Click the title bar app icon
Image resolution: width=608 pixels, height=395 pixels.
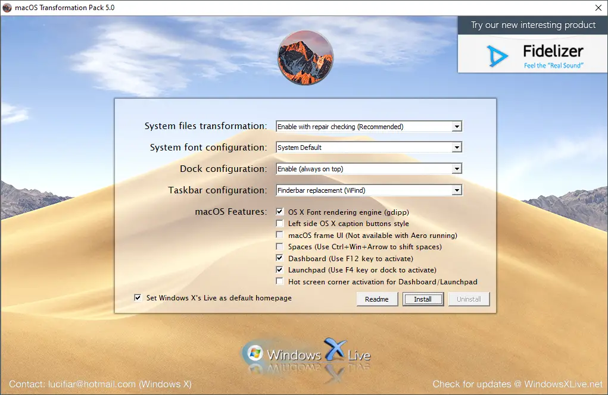pos(7,8)
